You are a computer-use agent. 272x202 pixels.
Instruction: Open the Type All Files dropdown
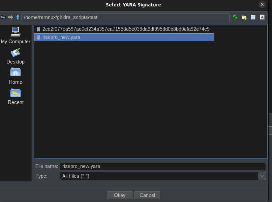coord(163,176)
